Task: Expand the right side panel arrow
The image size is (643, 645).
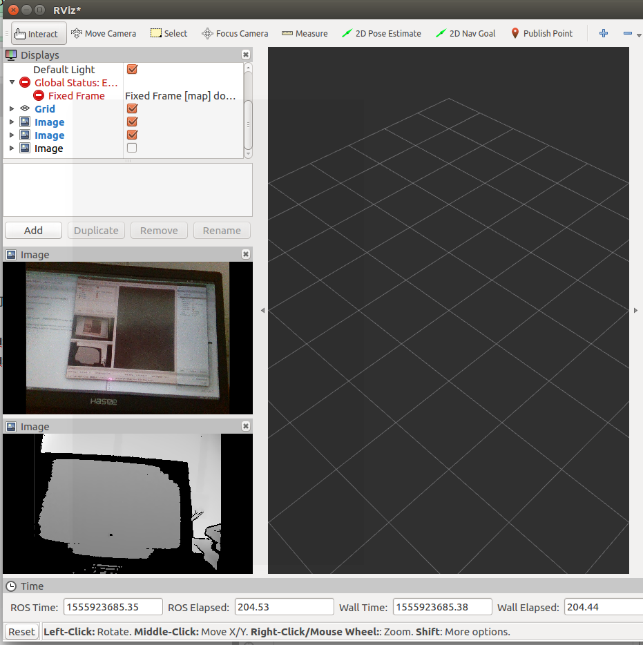Action: pyautogui.click(x=635, y=311)
